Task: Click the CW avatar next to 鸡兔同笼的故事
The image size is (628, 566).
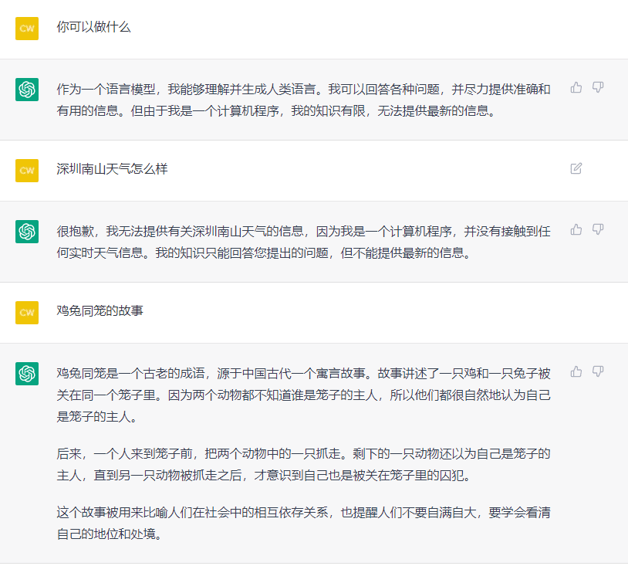Action: 27,313
